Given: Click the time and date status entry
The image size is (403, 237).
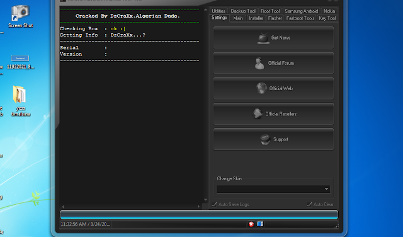Looking at the screenshot, I should coord(86,224).
